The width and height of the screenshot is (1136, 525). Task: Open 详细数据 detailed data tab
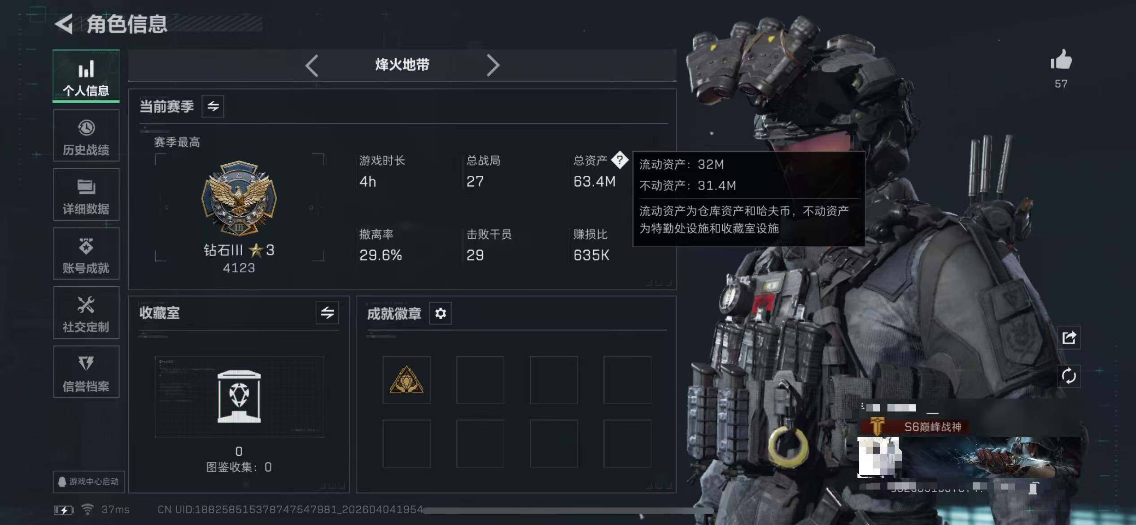[x=86, y=195]
